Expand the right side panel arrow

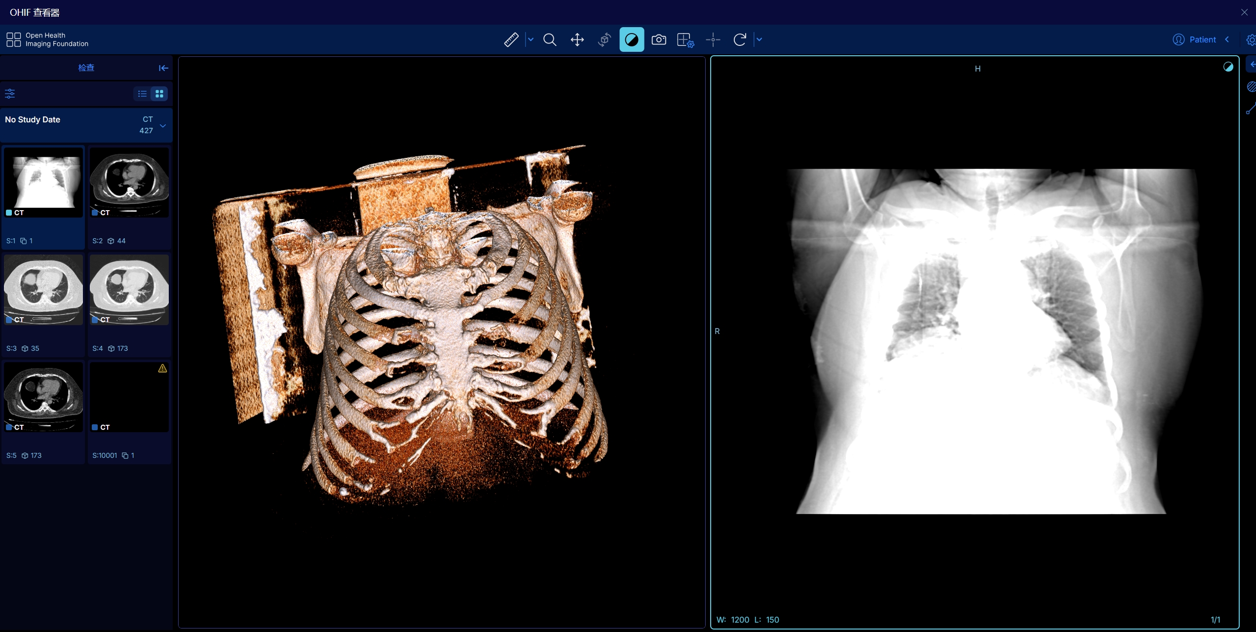[1252, 65]
